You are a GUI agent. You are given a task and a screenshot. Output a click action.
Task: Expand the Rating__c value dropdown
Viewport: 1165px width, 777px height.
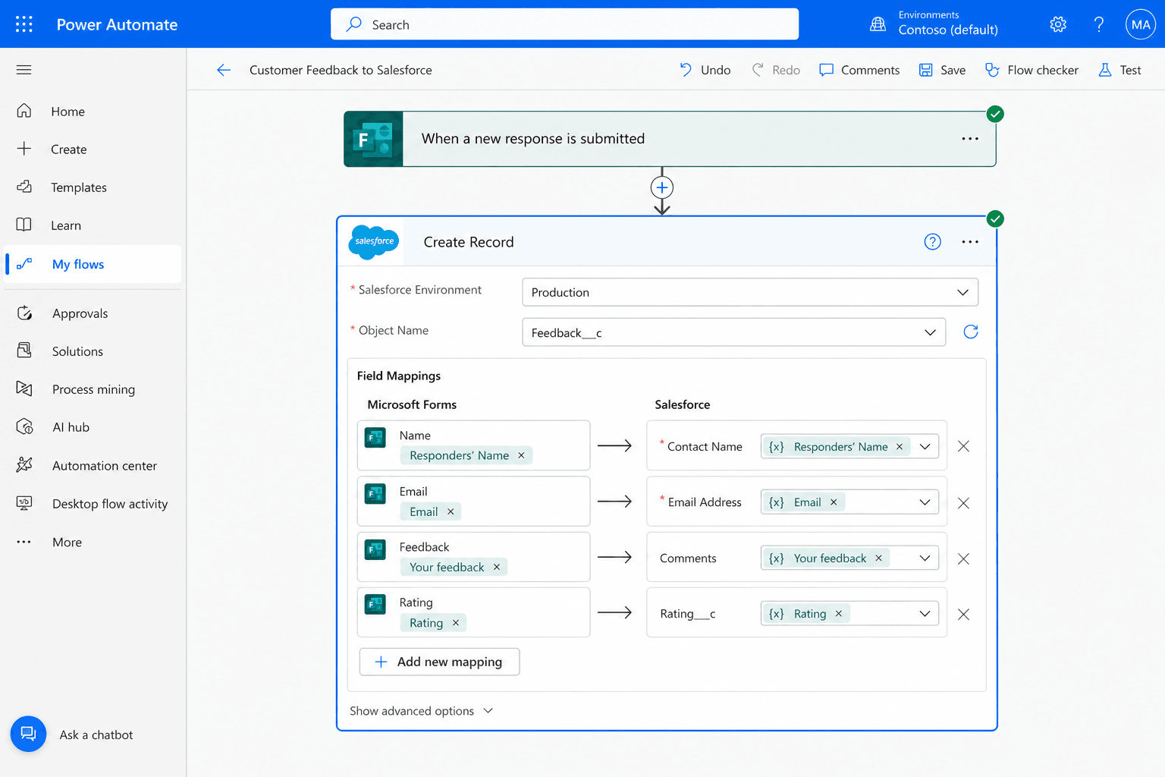tap(925, 614)
